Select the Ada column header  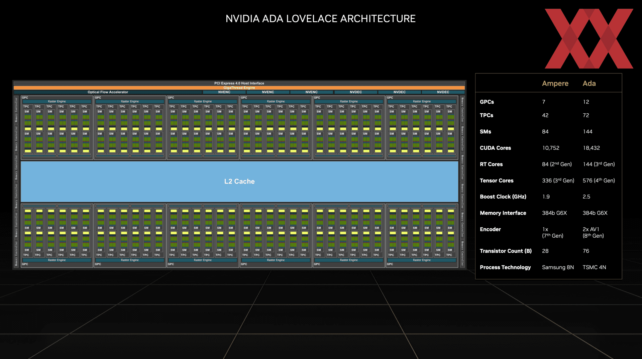[589, 83]
